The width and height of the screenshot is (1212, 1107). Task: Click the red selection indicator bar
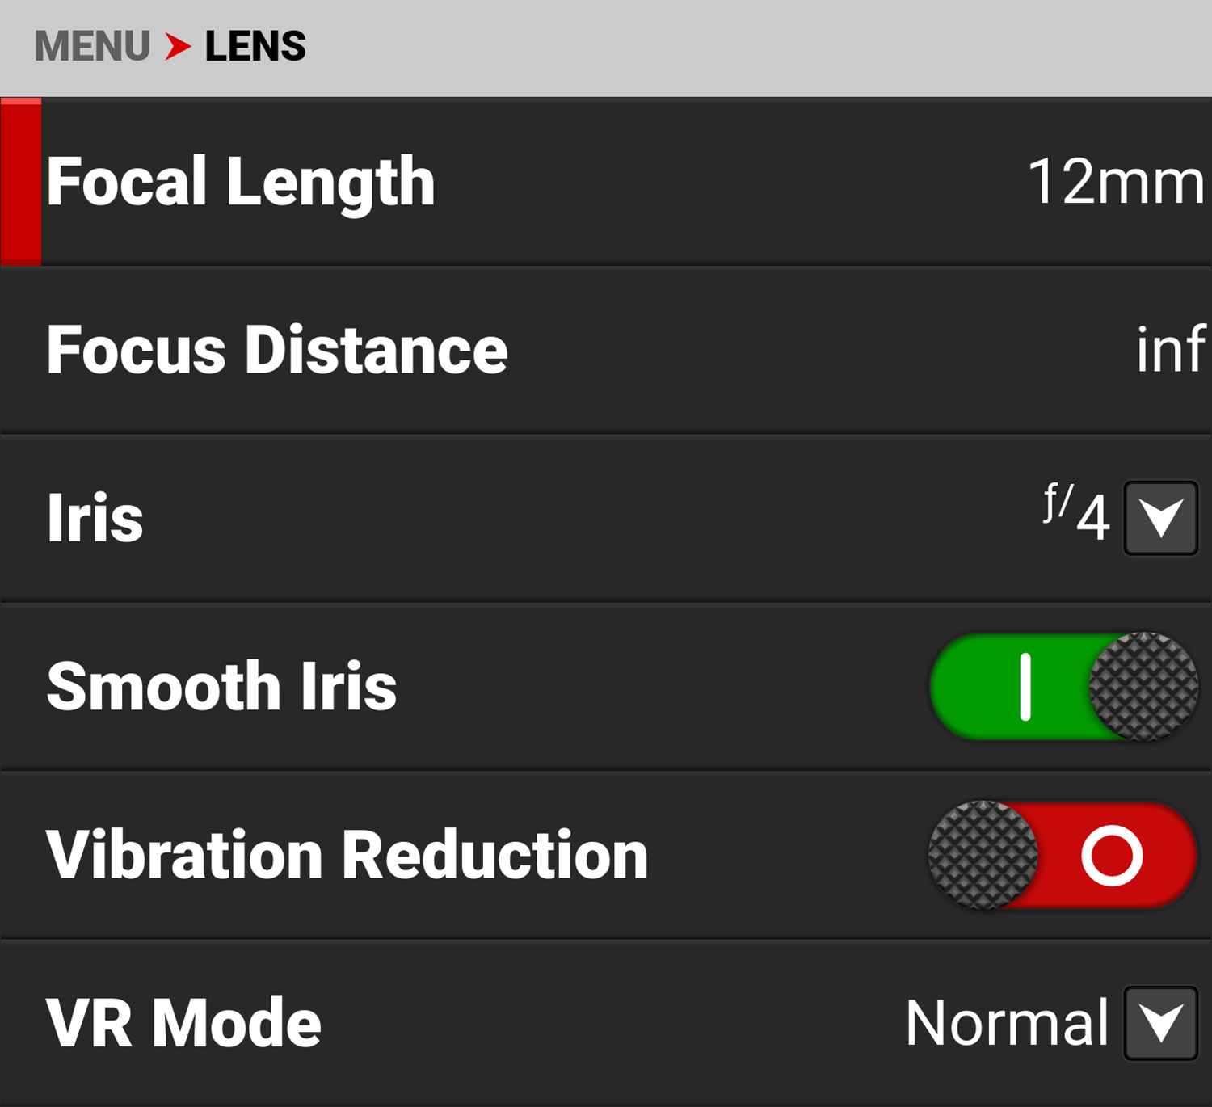pos(20,182)
